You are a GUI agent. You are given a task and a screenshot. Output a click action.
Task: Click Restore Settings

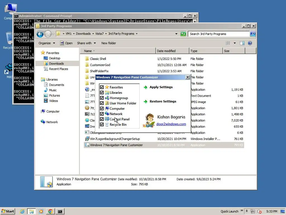click(160, 101)
